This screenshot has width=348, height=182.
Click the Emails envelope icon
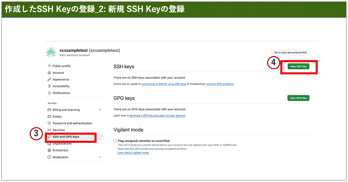click(49, 117)
